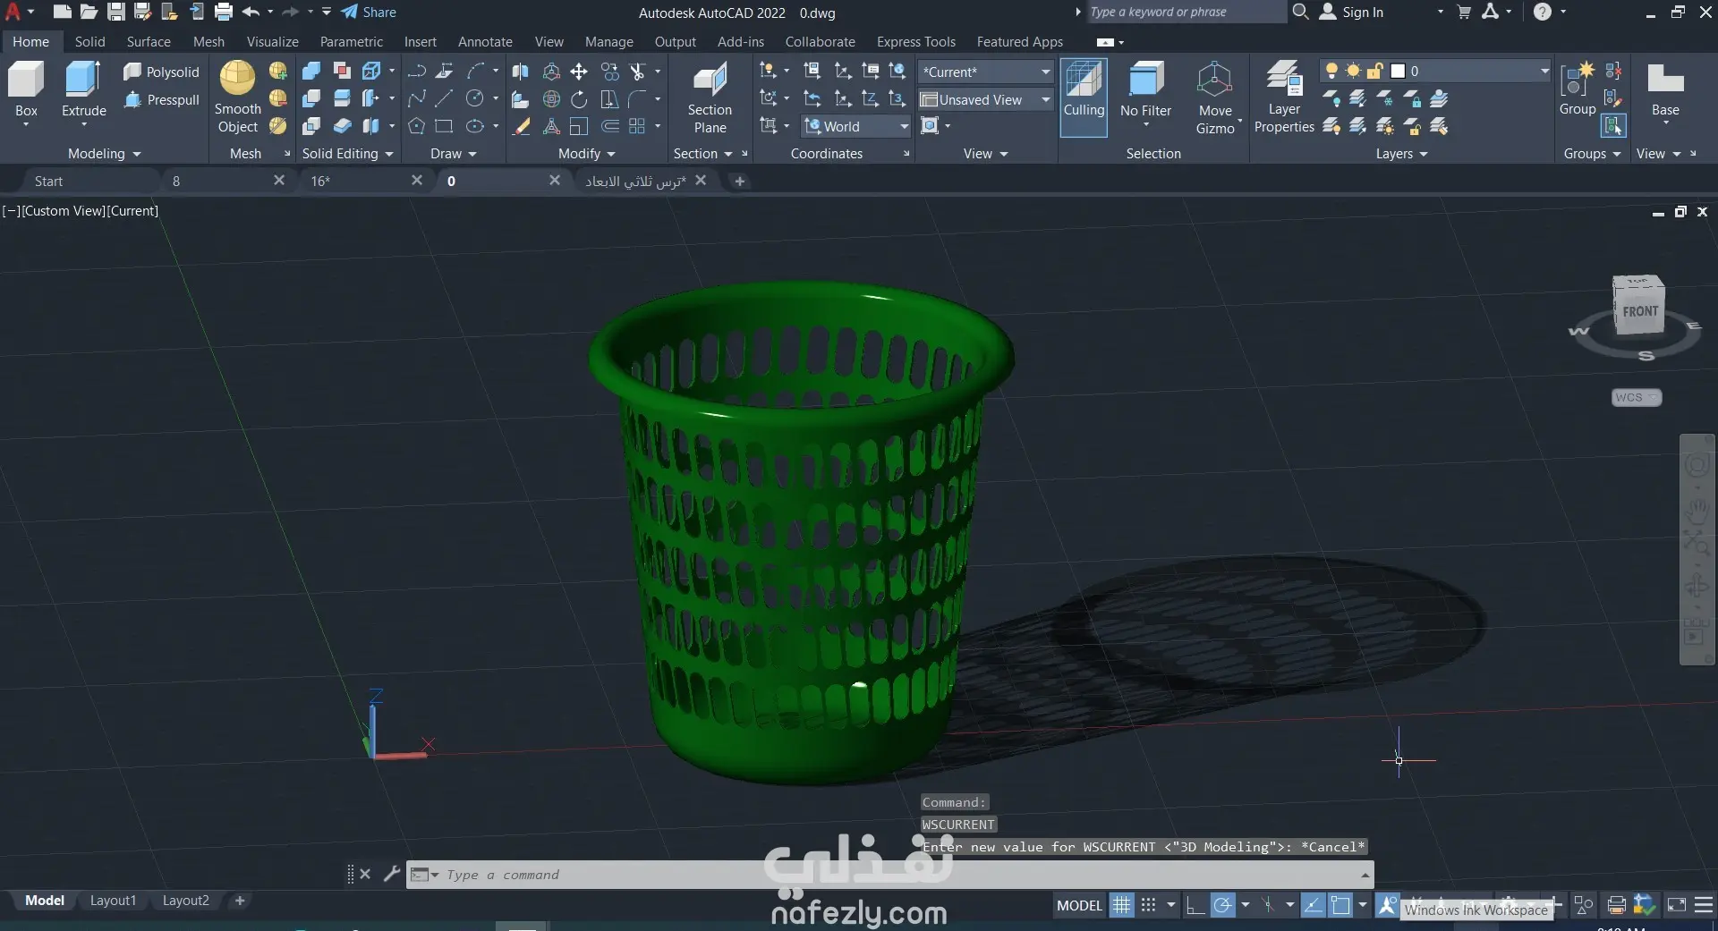This screenshot has height=931, width=1718.
Task: Select the Extrude tool
Action: coord(83,89)
